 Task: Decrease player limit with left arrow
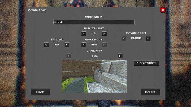tap(84, 34)
